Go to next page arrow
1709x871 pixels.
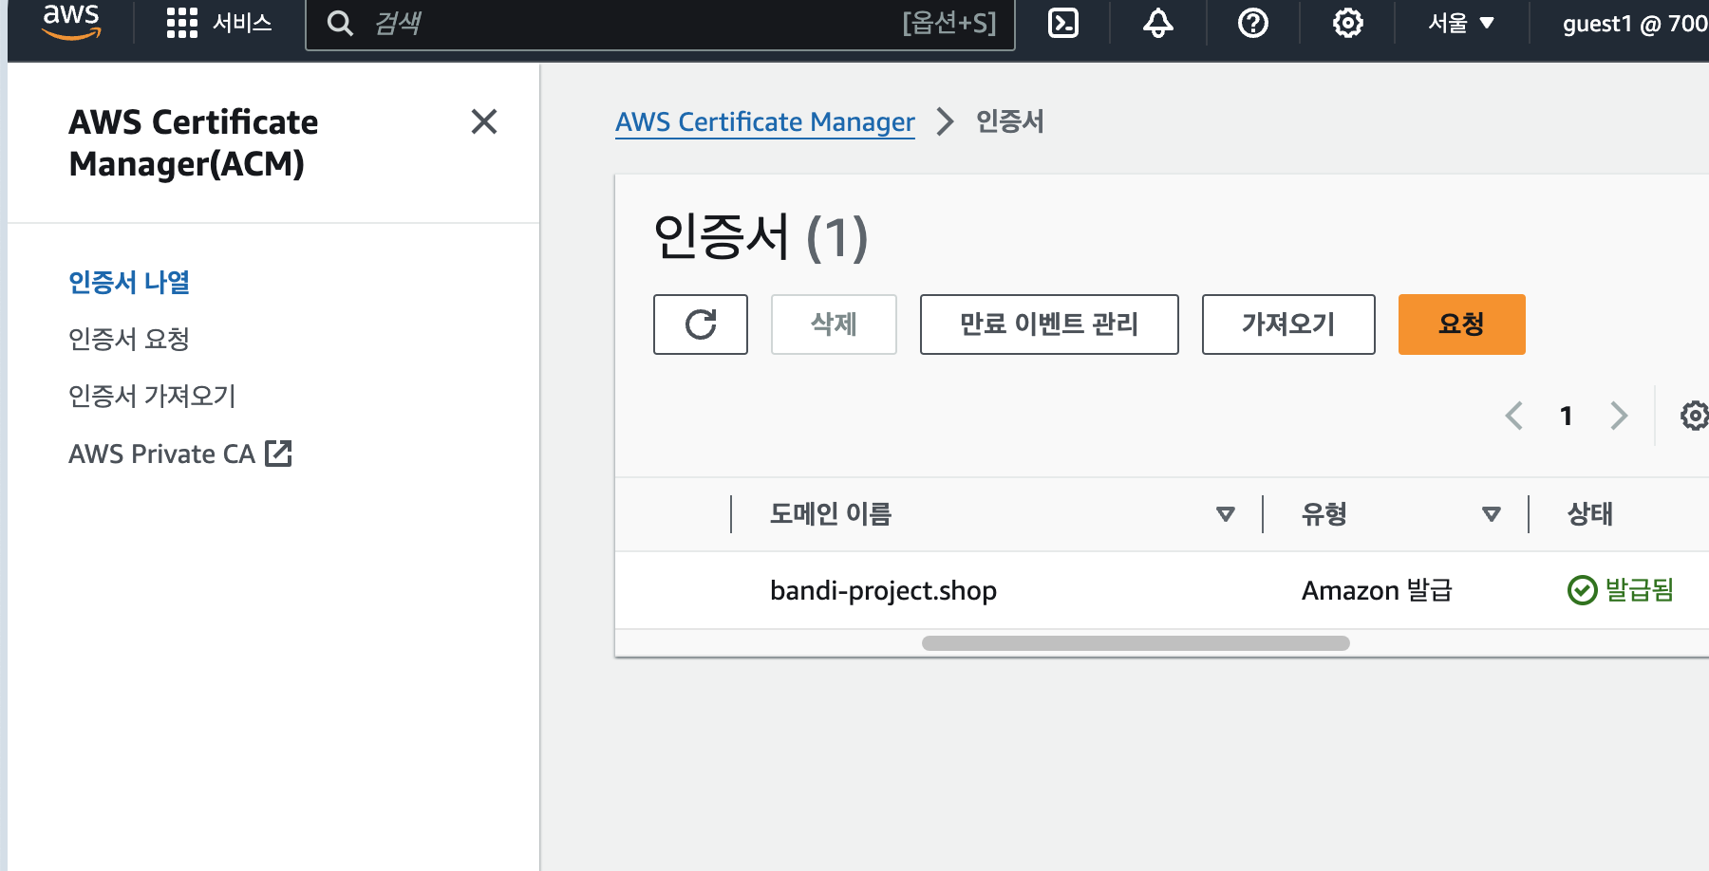pos(1619,416)
